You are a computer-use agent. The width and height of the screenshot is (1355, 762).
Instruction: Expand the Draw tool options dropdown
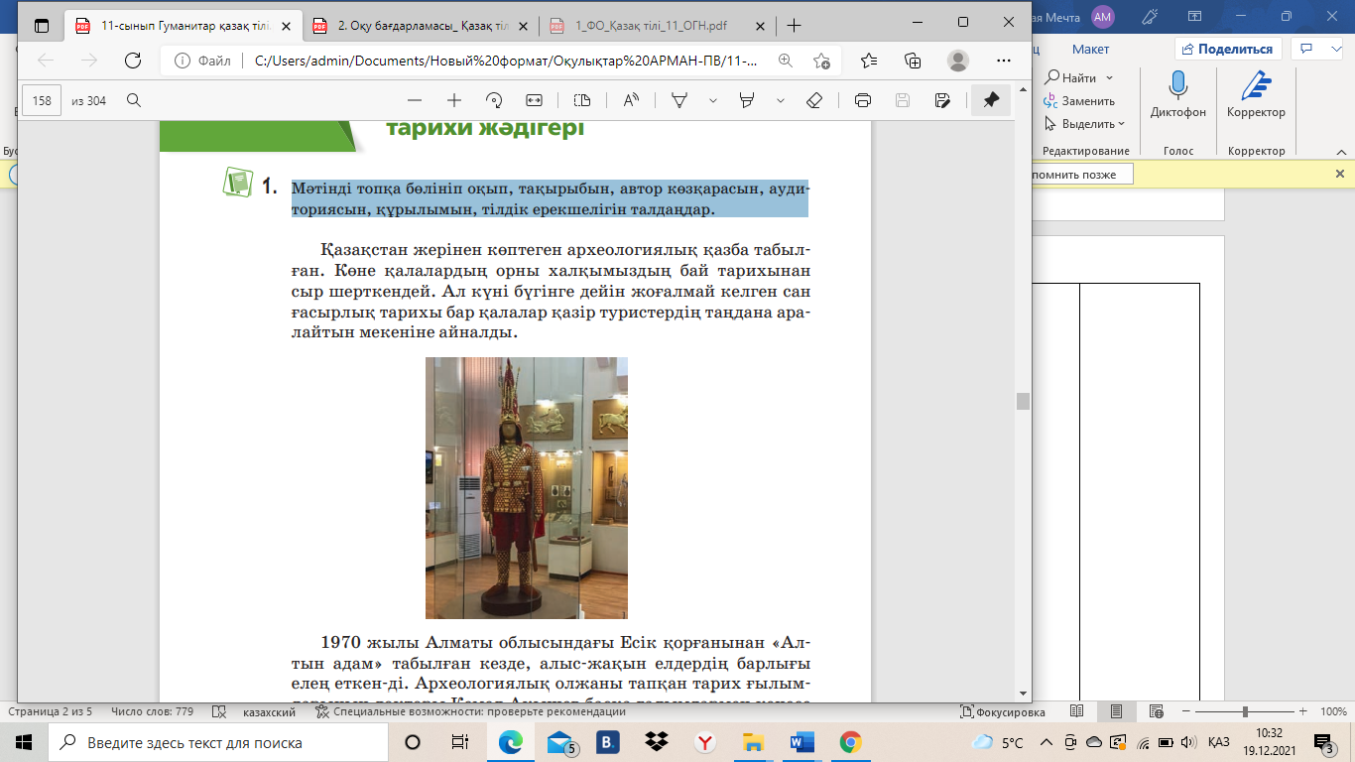coord(712,100)
